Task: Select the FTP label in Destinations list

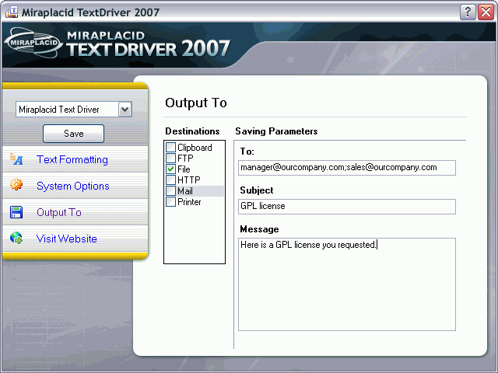Action: tap(185, 159)
